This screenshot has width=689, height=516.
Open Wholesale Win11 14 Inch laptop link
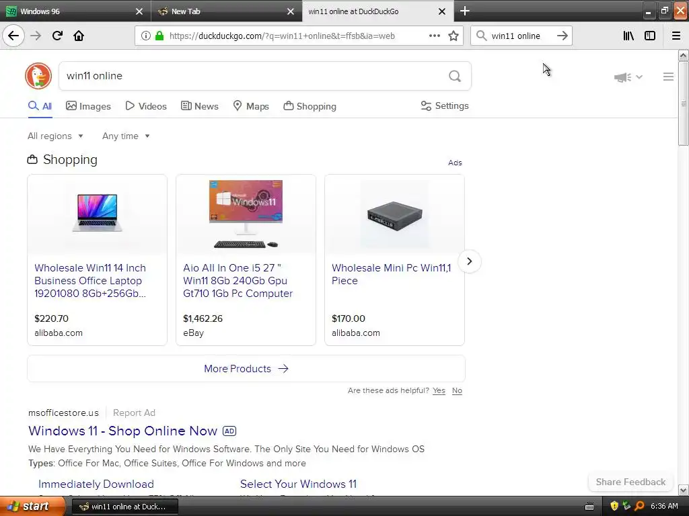click(x=90, y=280)
